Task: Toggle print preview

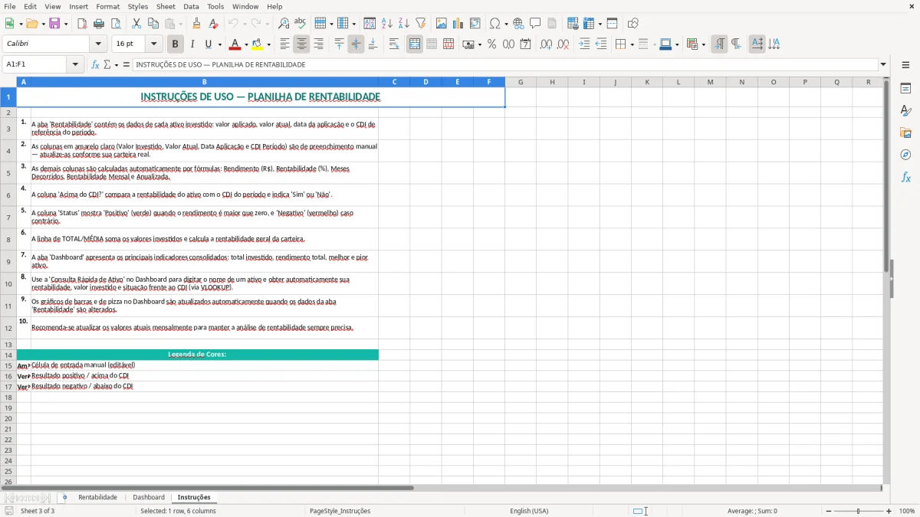Action: click(116, 24)
